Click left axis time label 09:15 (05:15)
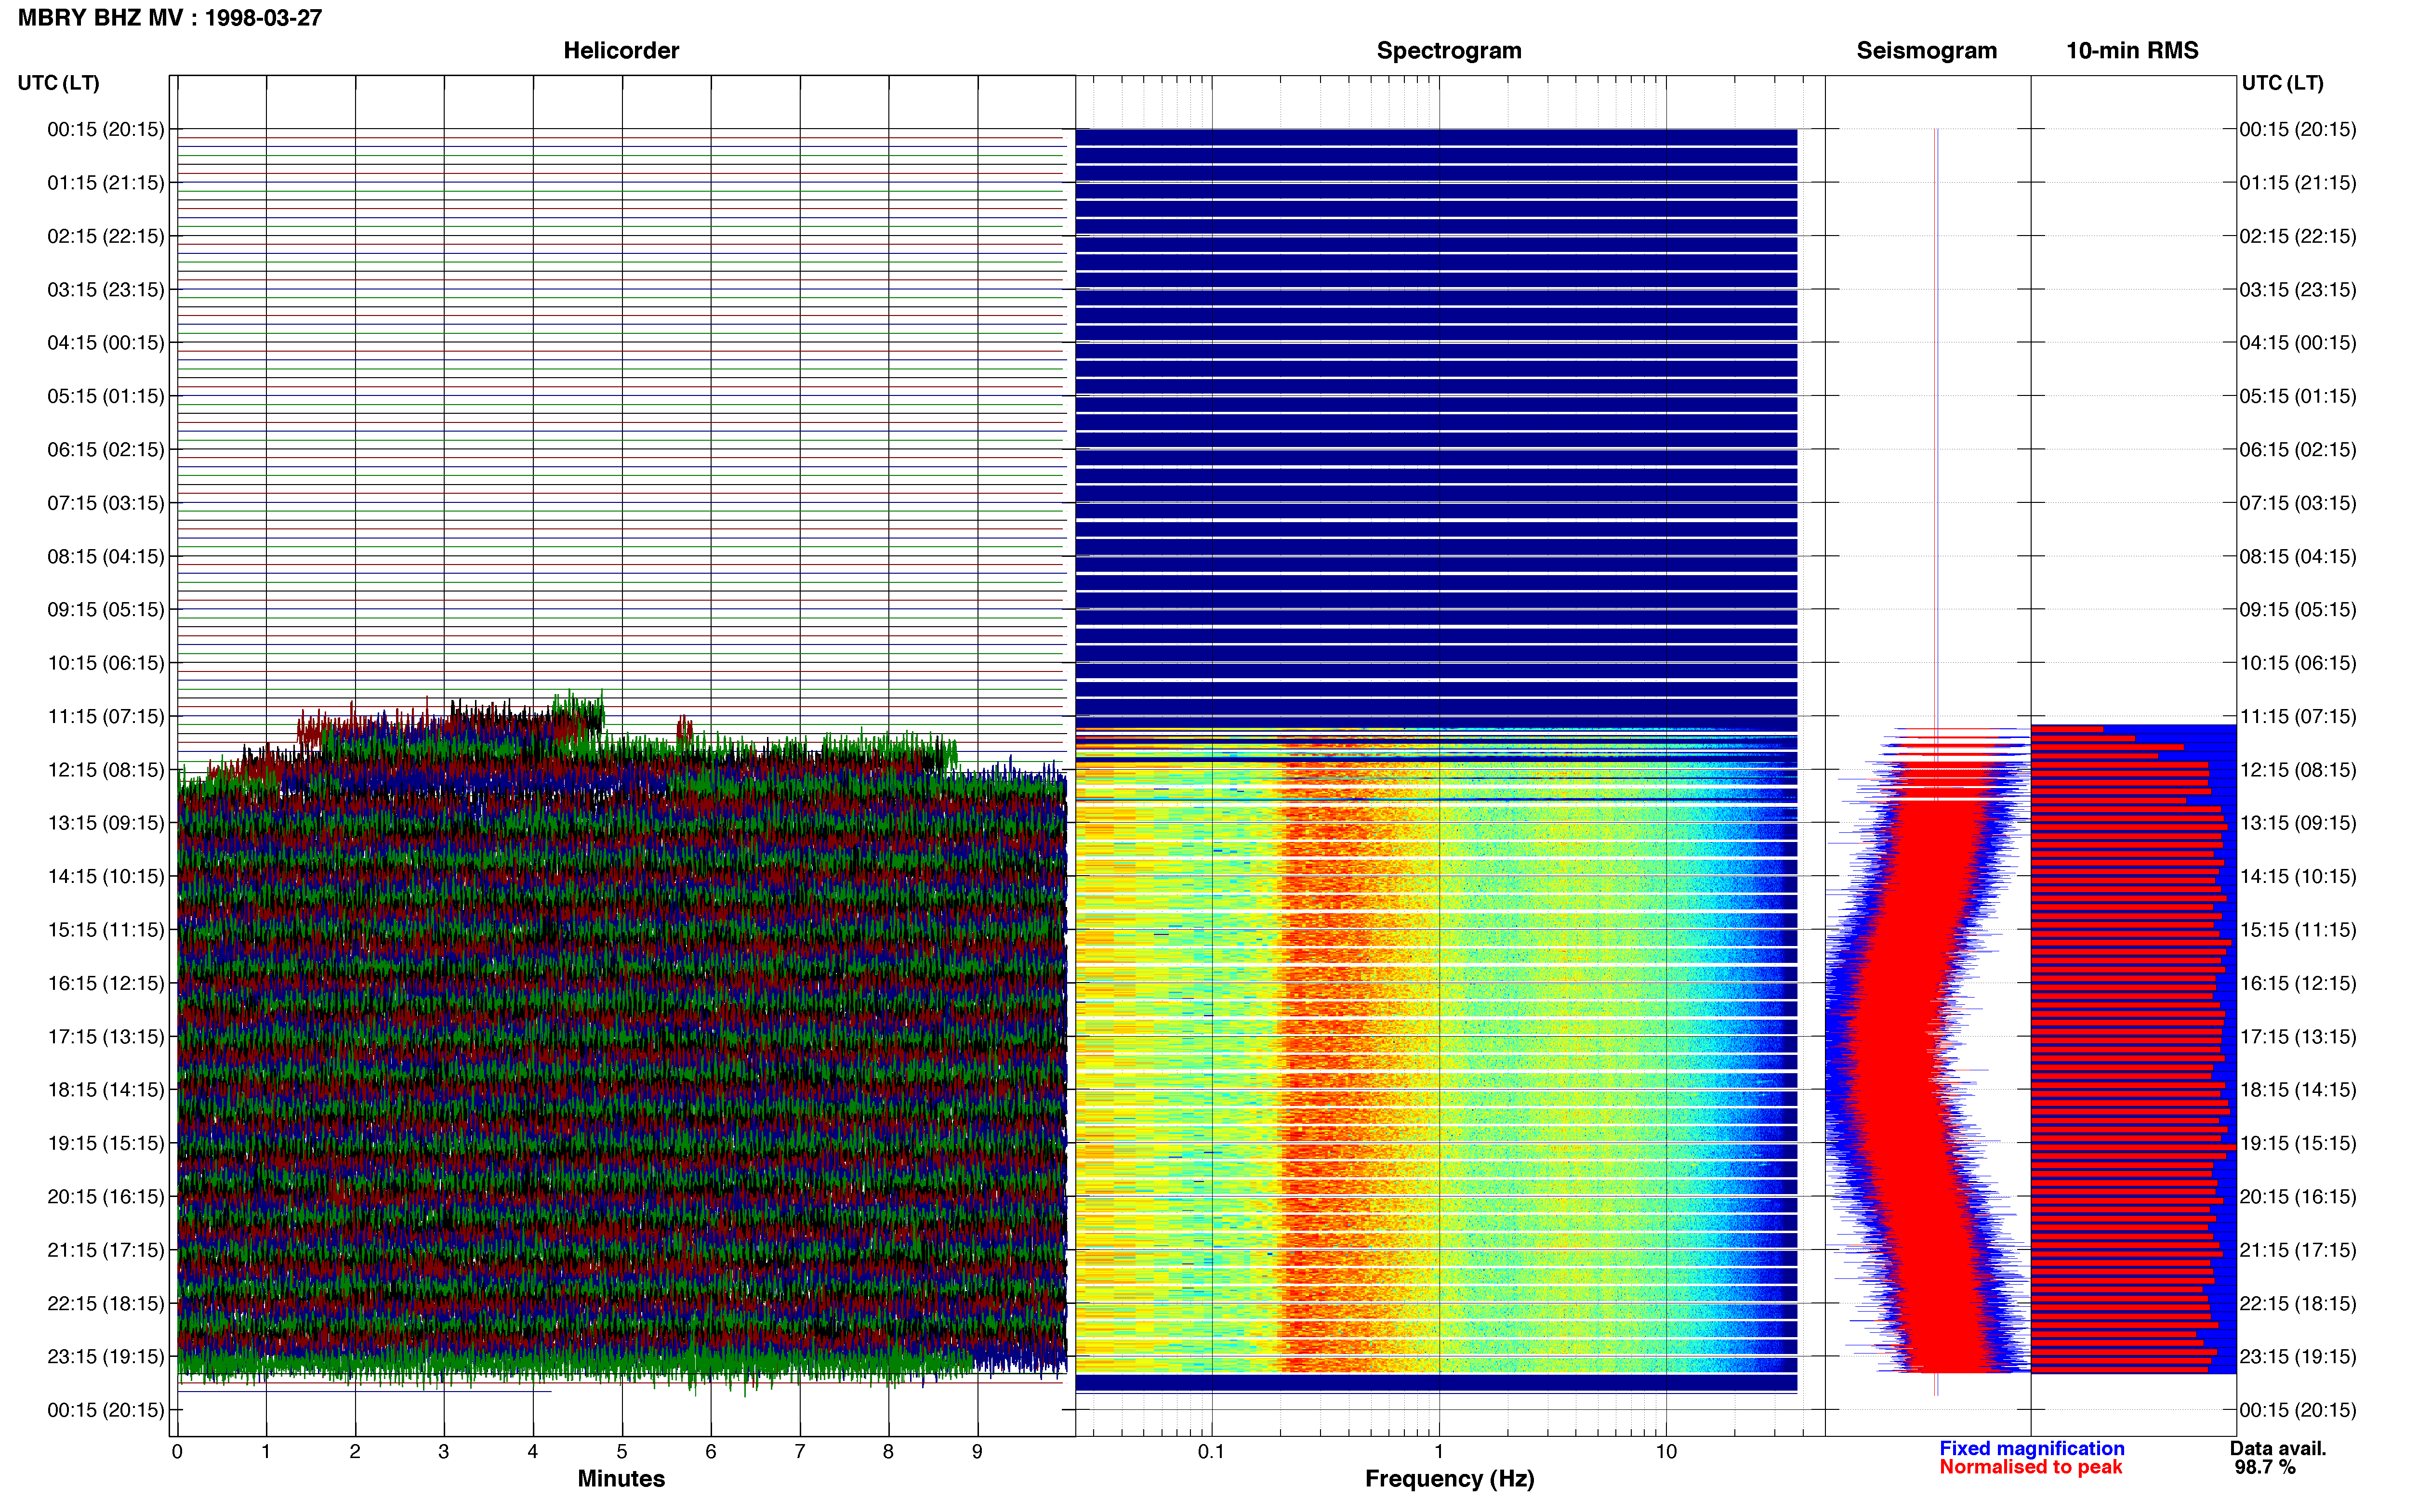This screenshot has height=1512, width=2418. (106, 610)
